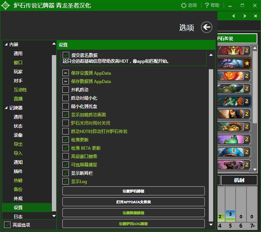This screenshot has height=232, width=261.
Task: Open 备份 in the sidebar
Action: pos(18,189)
